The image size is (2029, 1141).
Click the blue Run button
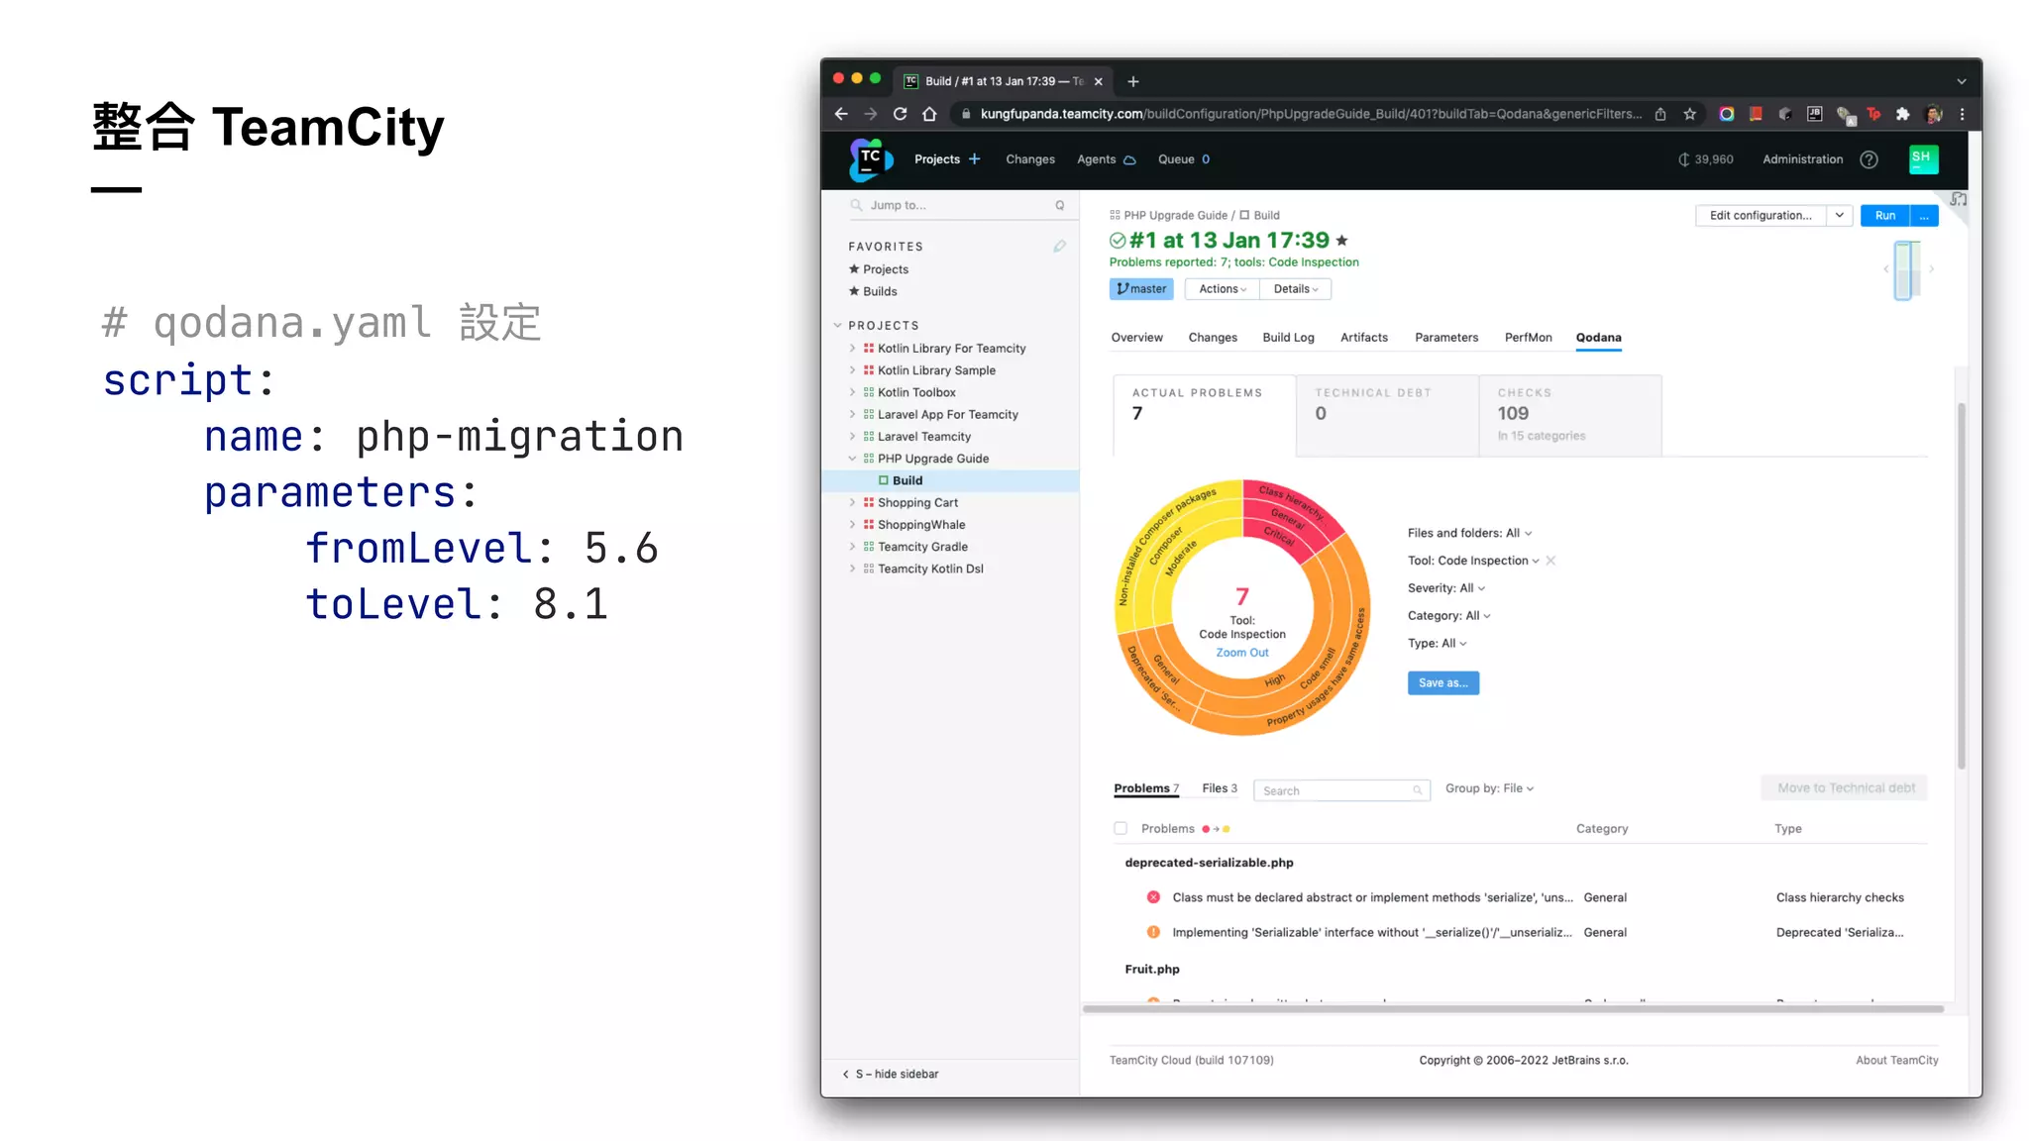coord(1884,215)
